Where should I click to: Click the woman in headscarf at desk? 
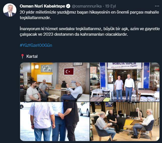(x=139, y=113)
